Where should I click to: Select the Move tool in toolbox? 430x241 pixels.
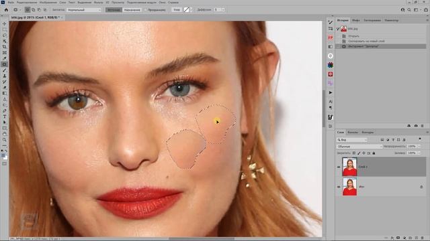point(5,24)
